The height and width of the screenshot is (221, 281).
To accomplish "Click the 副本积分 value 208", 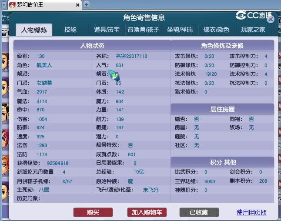I will tap(263, 181).
